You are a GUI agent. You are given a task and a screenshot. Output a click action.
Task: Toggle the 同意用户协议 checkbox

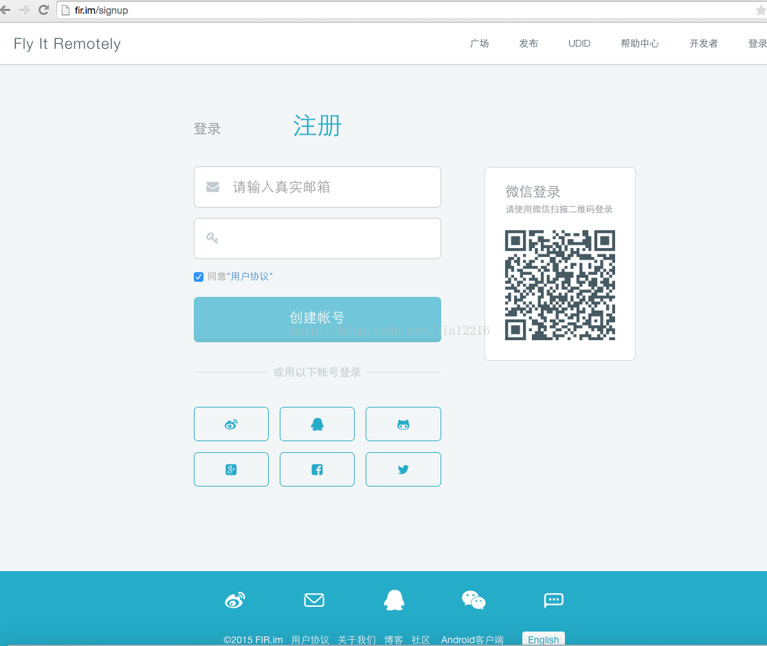[199, 277]
